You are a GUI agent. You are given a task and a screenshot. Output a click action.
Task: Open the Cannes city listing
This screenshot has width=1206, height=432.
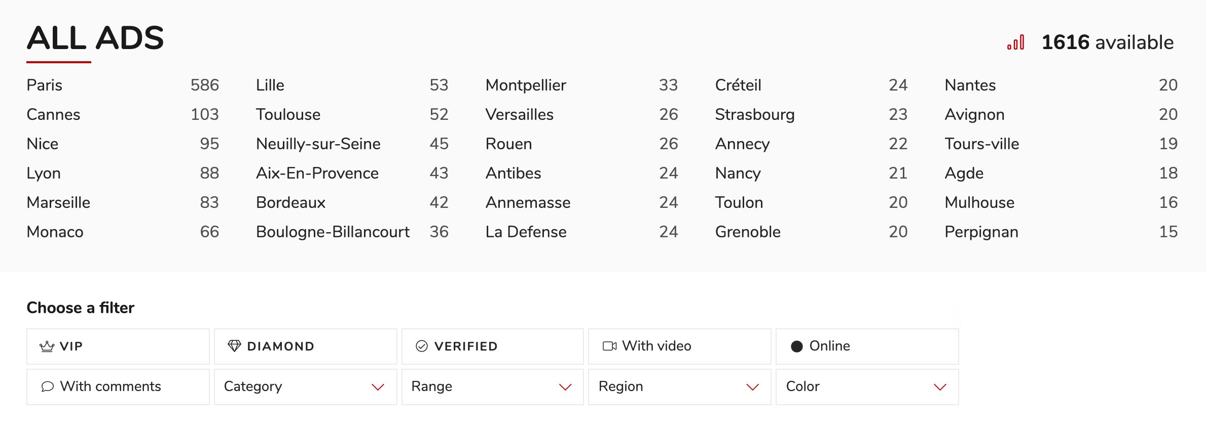[123, 114]
